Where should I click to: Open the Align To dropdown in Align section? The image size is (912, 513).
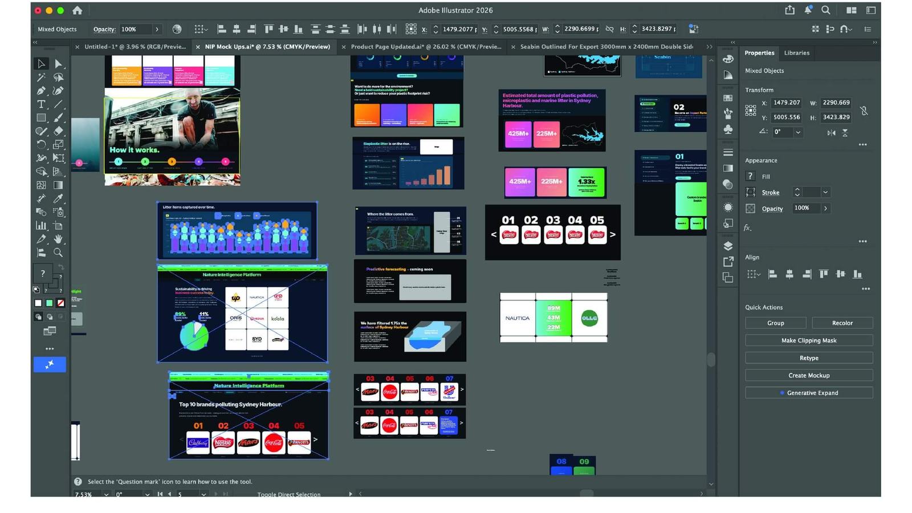click(x=754, y=275)
